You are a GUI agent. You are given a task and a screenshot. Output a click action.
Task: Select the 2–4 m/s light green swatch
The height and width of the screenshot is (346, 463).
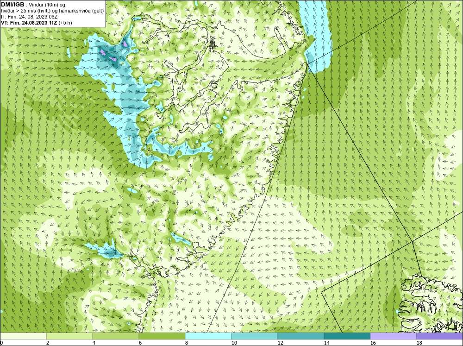(69, 336)
